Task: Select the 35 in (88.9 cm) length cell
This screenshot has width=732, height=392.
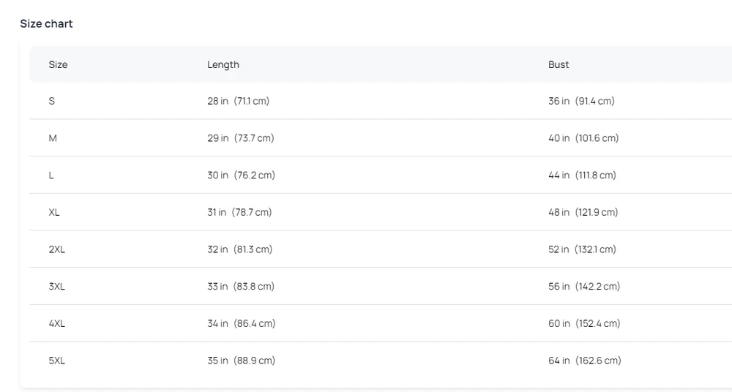Action: pyautogui.click(x=241, y=361)
